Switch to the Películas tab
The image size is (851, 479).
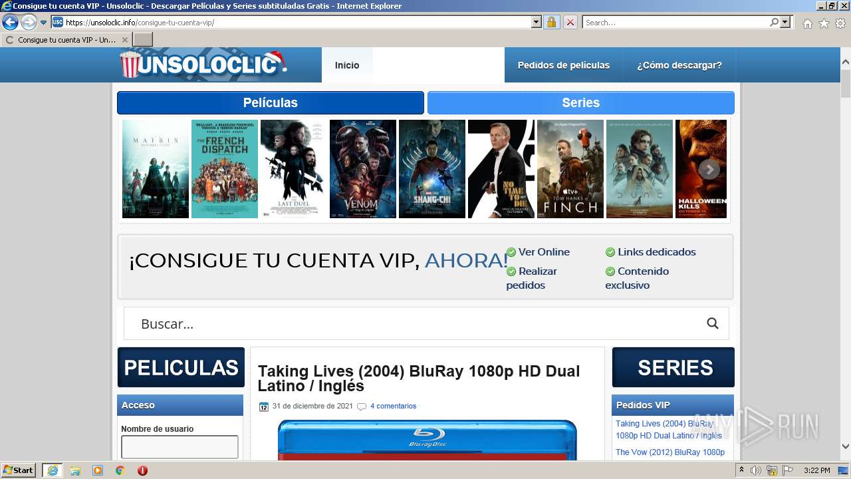(x=271, y=103)
